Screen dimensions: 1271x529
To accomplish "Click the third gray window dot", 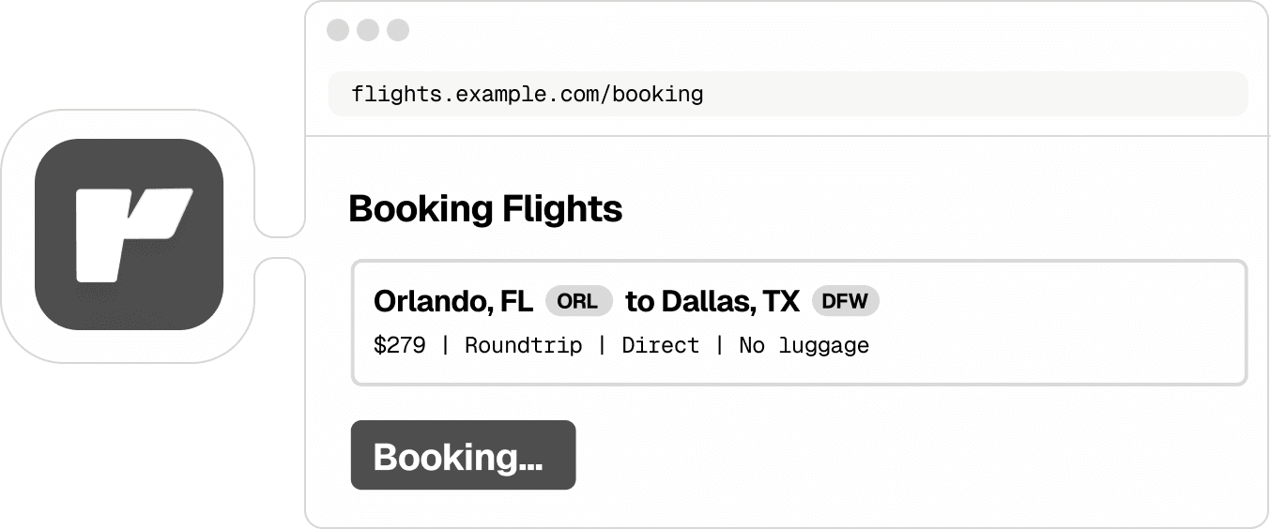I will (398, 30).
